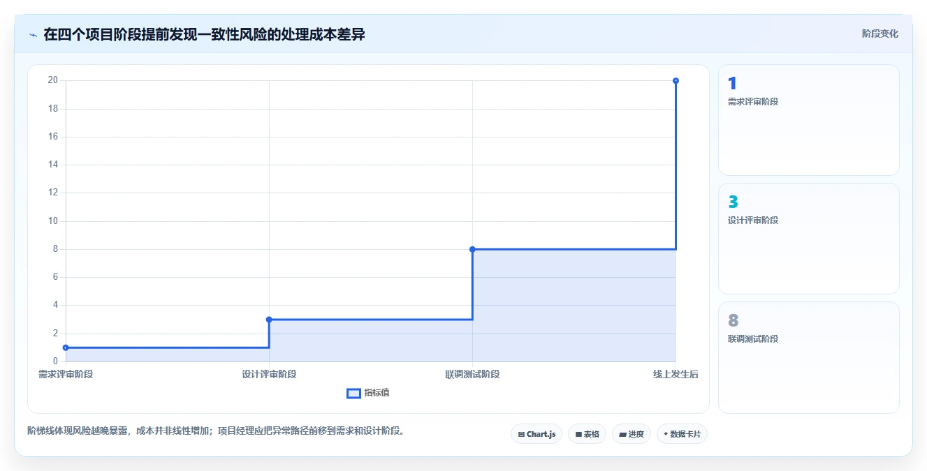Screen dimensions: 927x471
Task: Click the footnote starting 阶梯线体现风险
Action: point(216,431)
